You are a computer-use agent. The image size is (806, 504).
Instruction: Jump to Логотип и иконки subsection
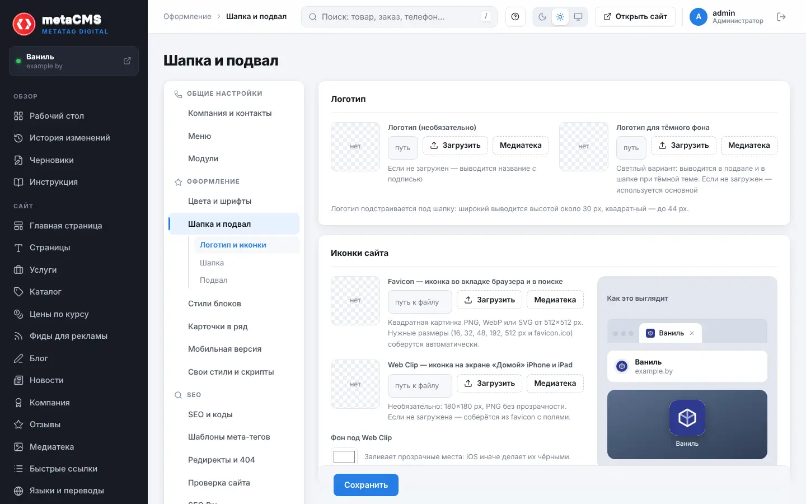[246, 245]
